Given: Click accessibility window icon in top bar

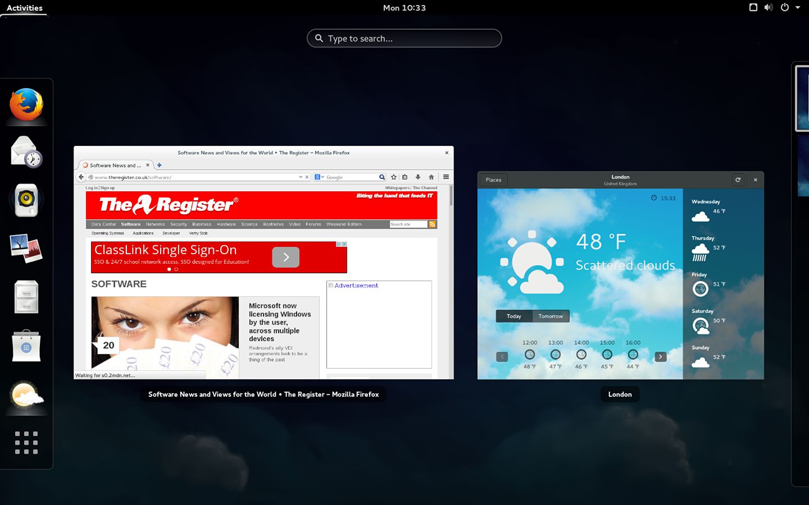Looking at the screenshot, I should [753, 7].
